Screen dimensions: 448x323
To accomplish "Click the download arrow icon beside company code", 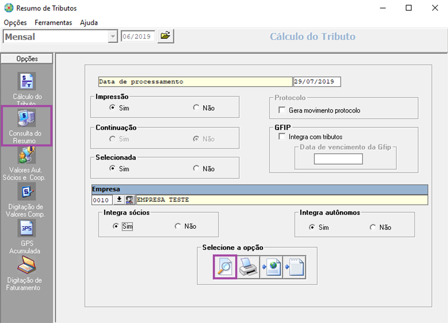I will coord(119,199).
